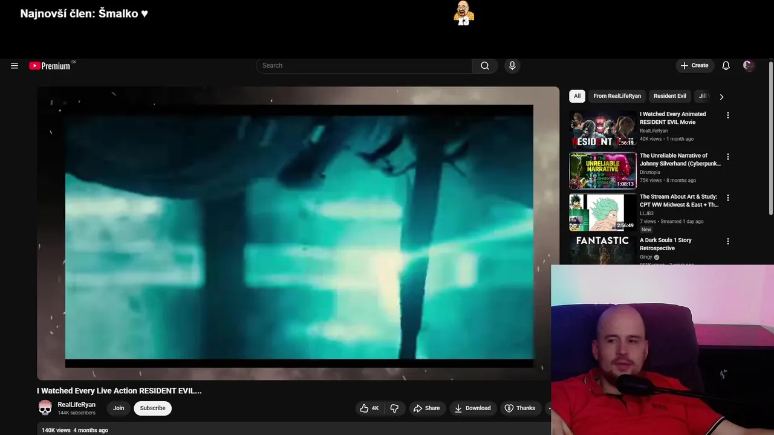Subscribe to RealLifeRyan

point(152,408)
